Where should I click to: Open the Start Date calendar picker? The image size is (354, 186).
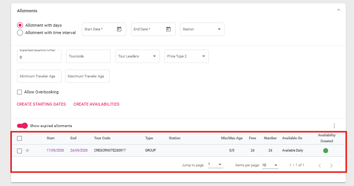pos(119,29)
